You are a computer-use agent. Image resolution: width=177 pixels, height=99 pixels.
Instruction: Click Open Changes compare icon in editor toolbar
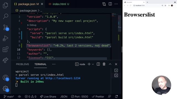(x=104, y=4)
